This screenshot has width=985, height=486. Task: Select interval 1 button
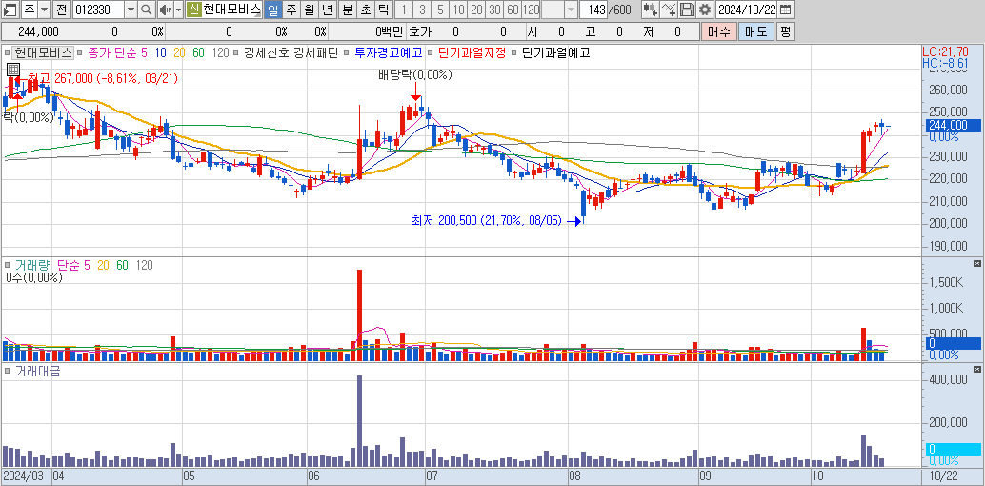[404, 10]
